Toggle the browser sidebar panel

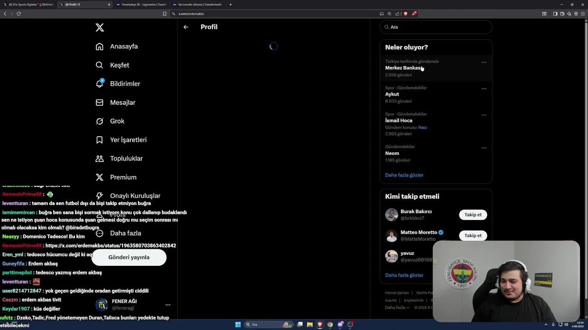pos(555,14)
